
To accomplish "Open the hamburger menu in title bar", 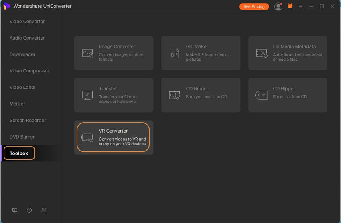I will [300, 6].
